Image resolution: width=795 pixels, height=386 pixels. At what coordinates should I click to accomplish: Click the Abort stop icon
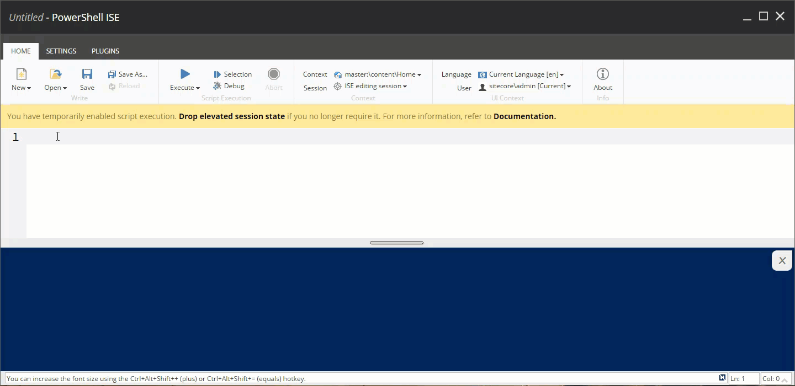click(274, 74)
